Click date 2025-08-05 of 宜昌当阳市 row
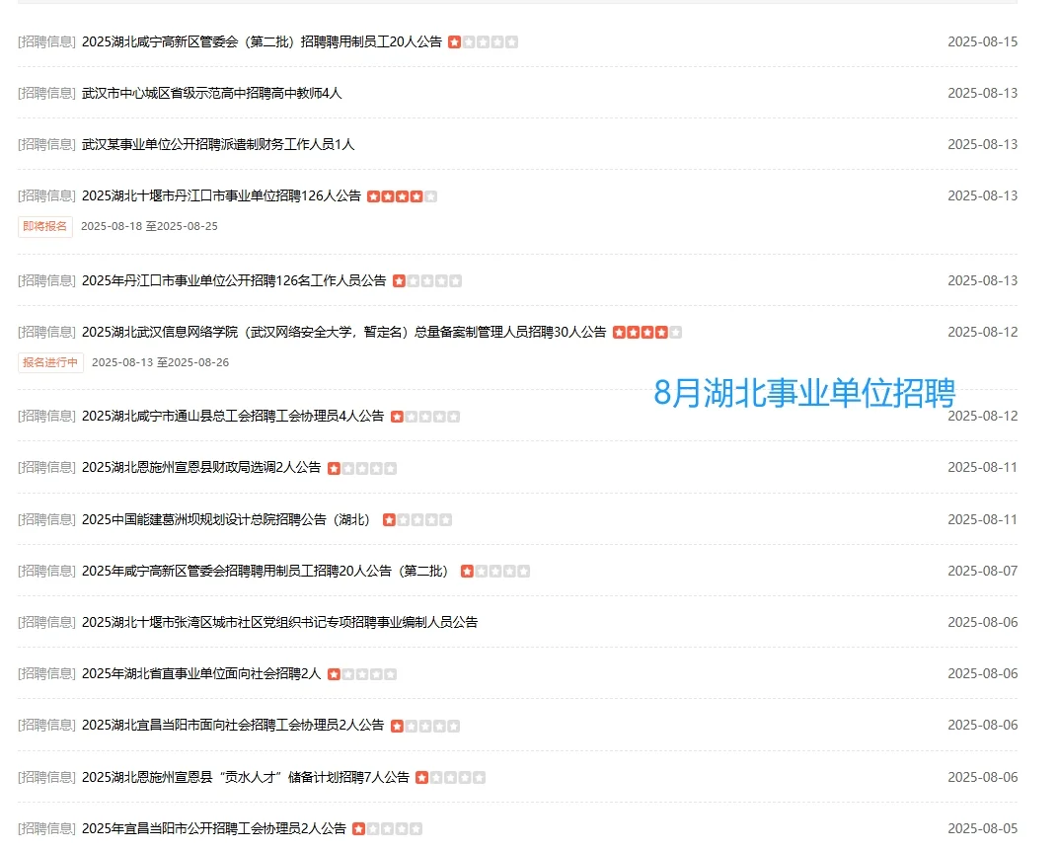 coord(983,828)
